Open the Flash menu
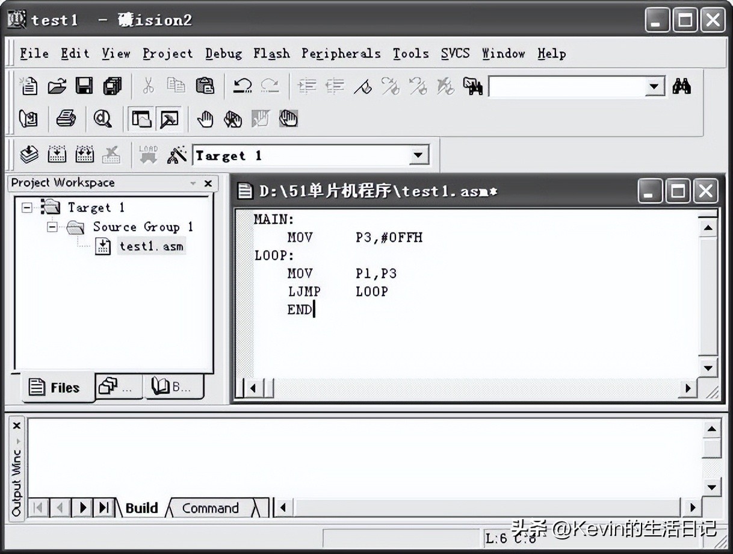Screen dimensions: 733x554 [271, 54]
